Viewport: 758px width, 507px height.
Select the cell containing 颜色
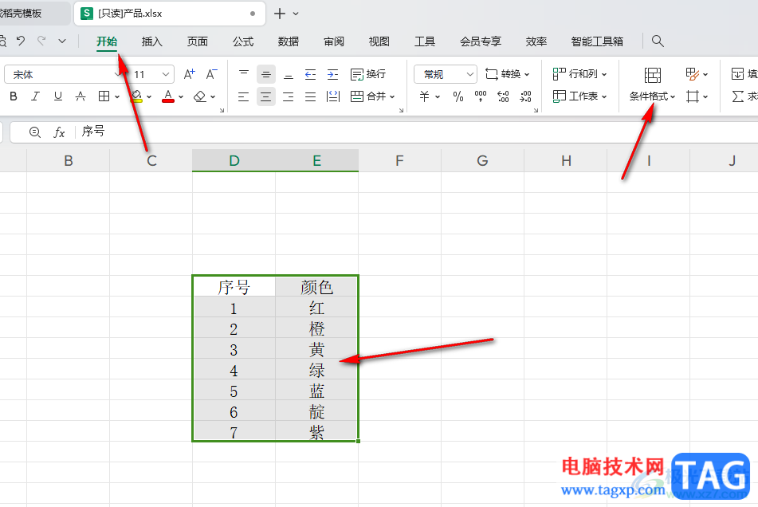coord(316,287)
